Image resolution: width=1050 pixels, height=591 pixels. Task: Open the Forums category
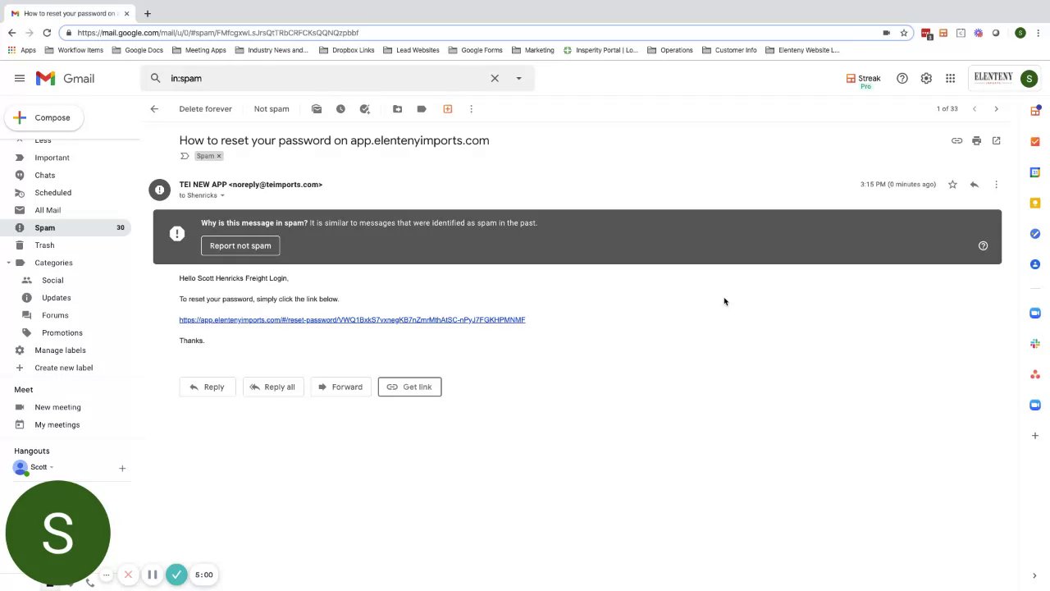(x=55, y=315)
